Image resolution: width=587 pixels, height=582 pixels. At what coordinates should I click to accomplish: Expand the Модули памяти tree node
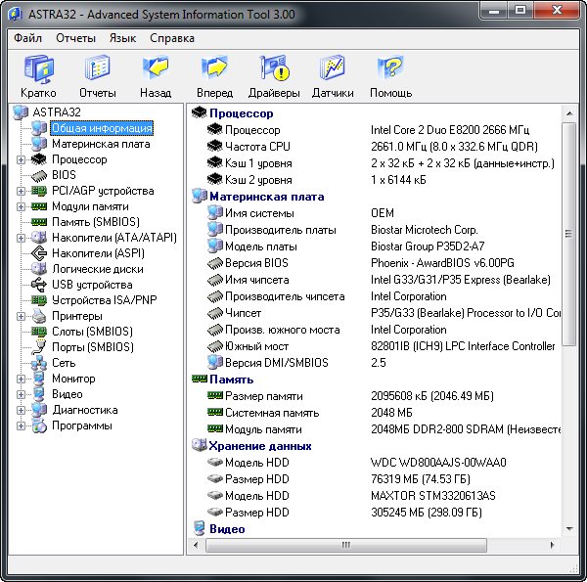coord(22,206)
